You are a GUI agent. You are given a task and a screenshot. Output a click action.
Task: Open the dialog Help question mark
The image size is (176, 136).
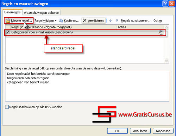point(165,4)
